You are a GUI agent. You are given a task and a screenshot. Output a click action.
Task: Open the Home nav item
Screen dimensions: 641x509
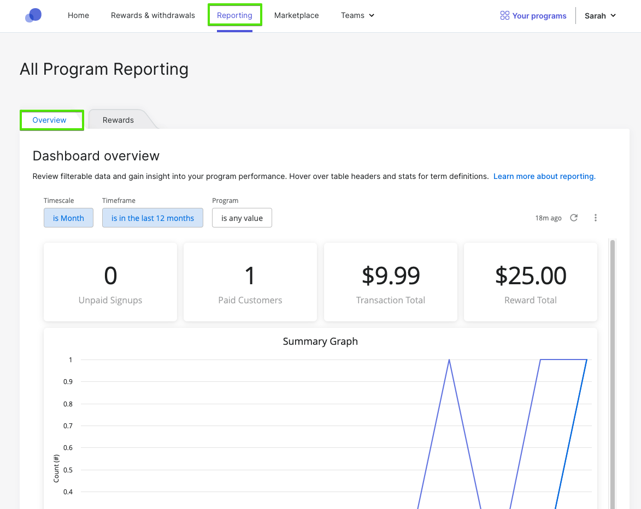pyautogui.click(x=78, y=15)
